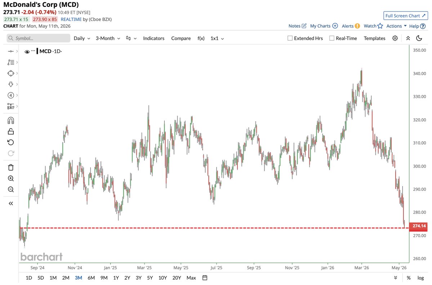Open Alerts for MCD
The height and width of the screenshot is (285, 432).
(x=351, y=26)
